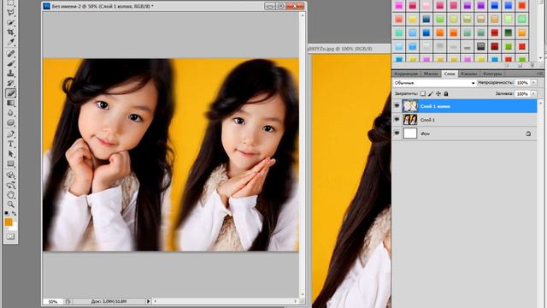The height and width of the screenshot is (308, 547).
Task: Select the Clone Stamp tool
Action: (11, 74)
